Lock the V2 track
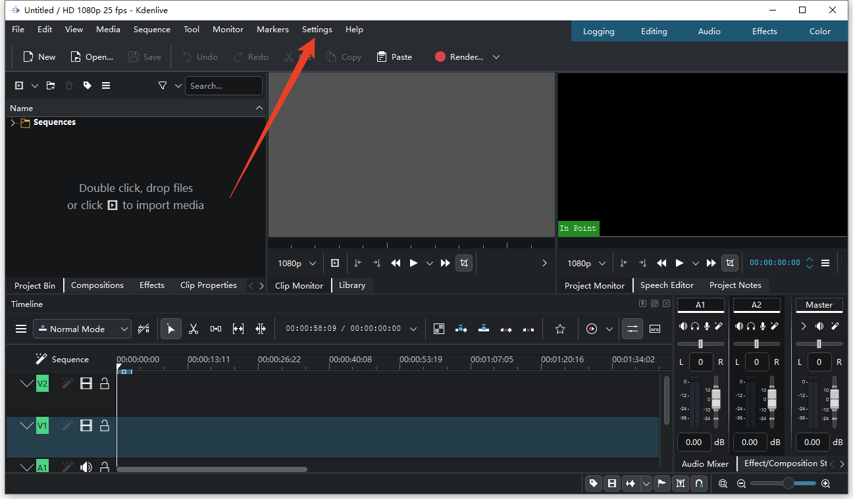 pyautogui.click(x=105, y=383)
